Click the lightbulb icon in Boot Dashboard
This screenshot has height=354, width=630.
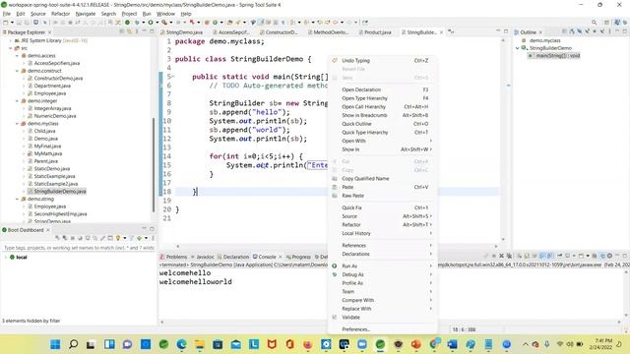coord(118,238)
